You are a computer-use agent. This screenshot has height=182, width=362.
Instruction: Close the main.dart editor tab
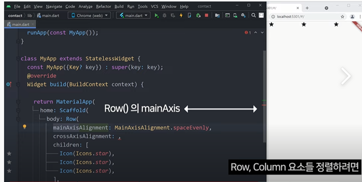tap(33, 24)
